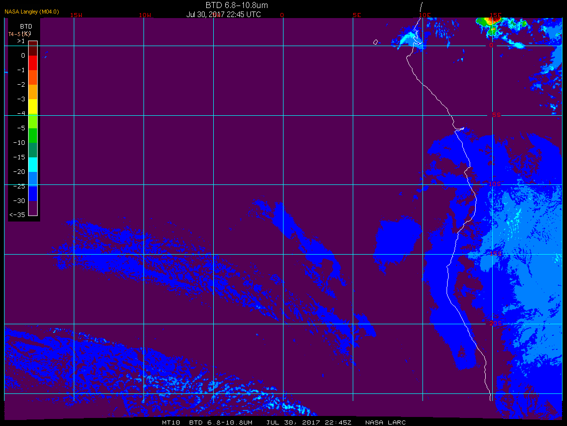
Task: Click the 'Jul 30, 2017 22:45 UTC' timestamp
Action: tap(223, 15)
